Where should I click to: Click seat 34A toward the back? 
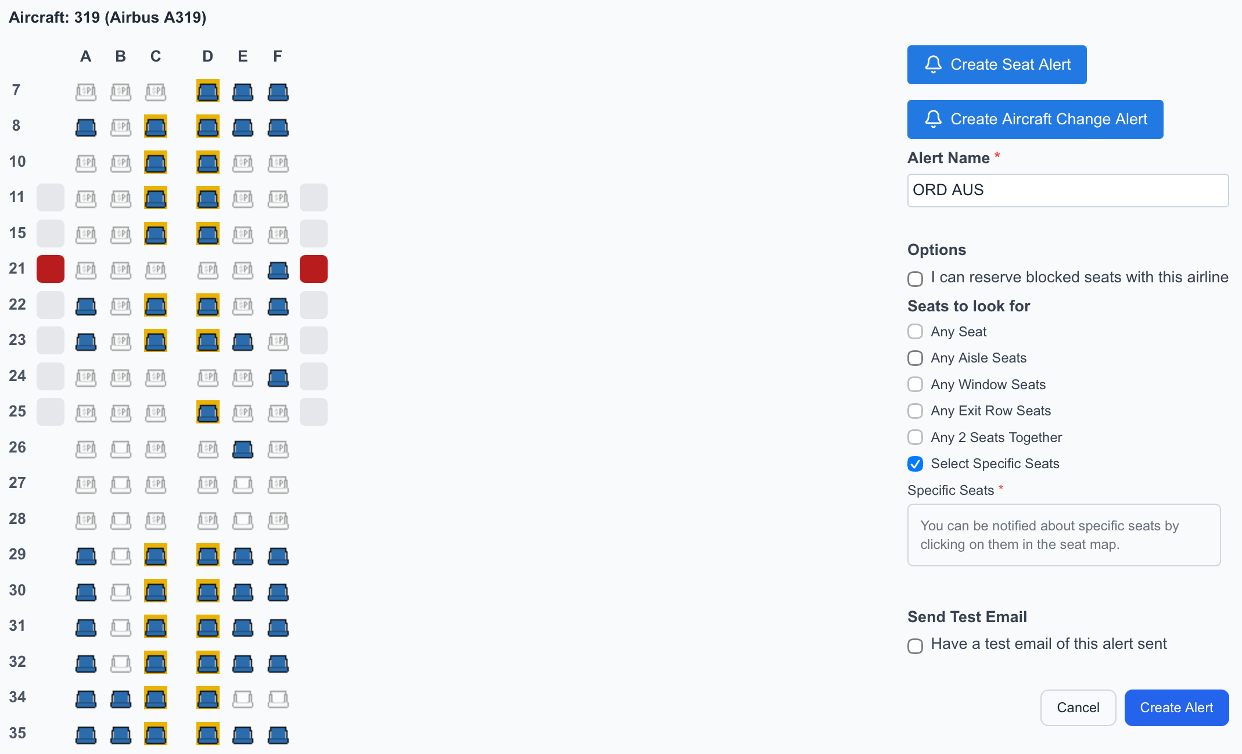click(x=86, y=699)
